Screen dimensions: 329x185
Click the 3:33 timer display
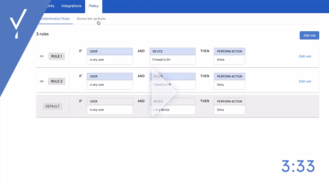coord(298,166)
